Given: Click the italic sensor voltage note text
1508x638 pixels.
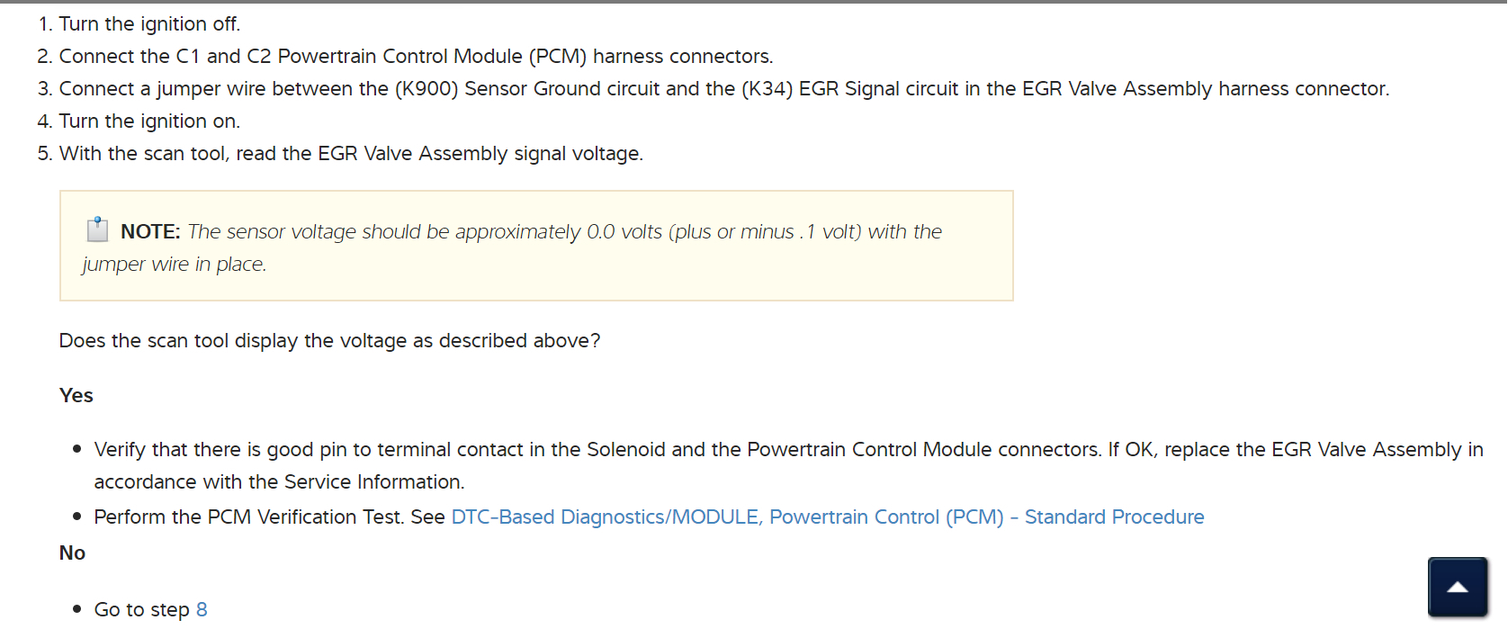Looking at the screenshot, I should tap(564, 232).
